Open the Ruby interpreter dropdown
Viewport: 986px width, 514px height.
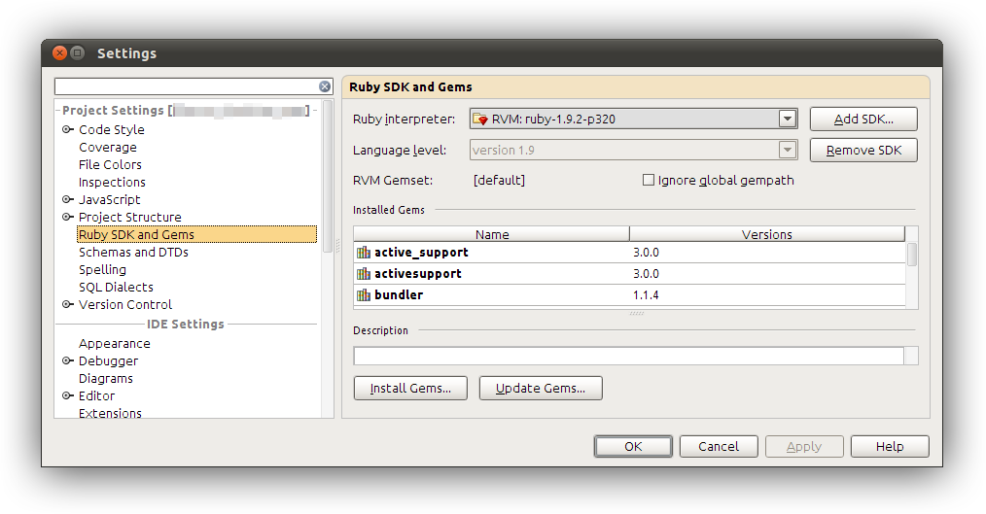[788, 120]
